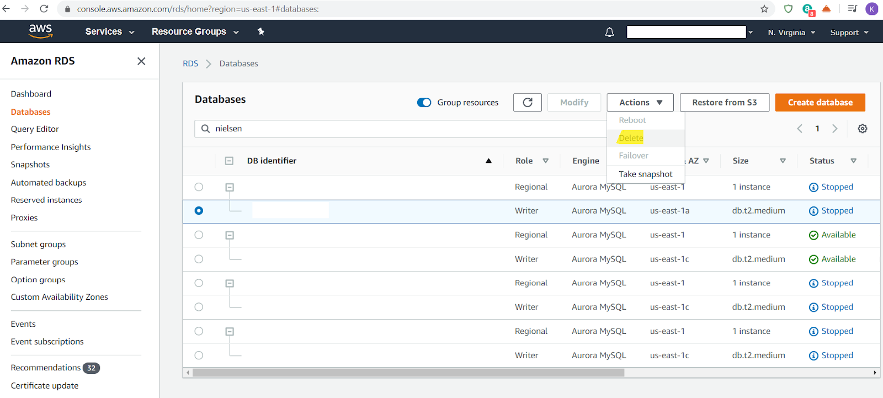Open Status column filter arrow

point(854,161)
